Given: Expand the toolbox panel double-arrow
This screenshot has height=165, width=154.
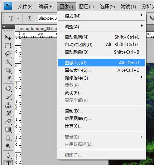Looking at the screenshot, I should pos(4,26).
